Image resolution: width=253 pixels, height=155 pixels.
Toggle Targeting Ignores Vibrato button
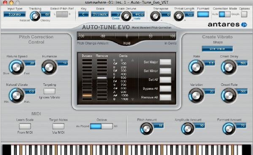click(x=50, y=91)
